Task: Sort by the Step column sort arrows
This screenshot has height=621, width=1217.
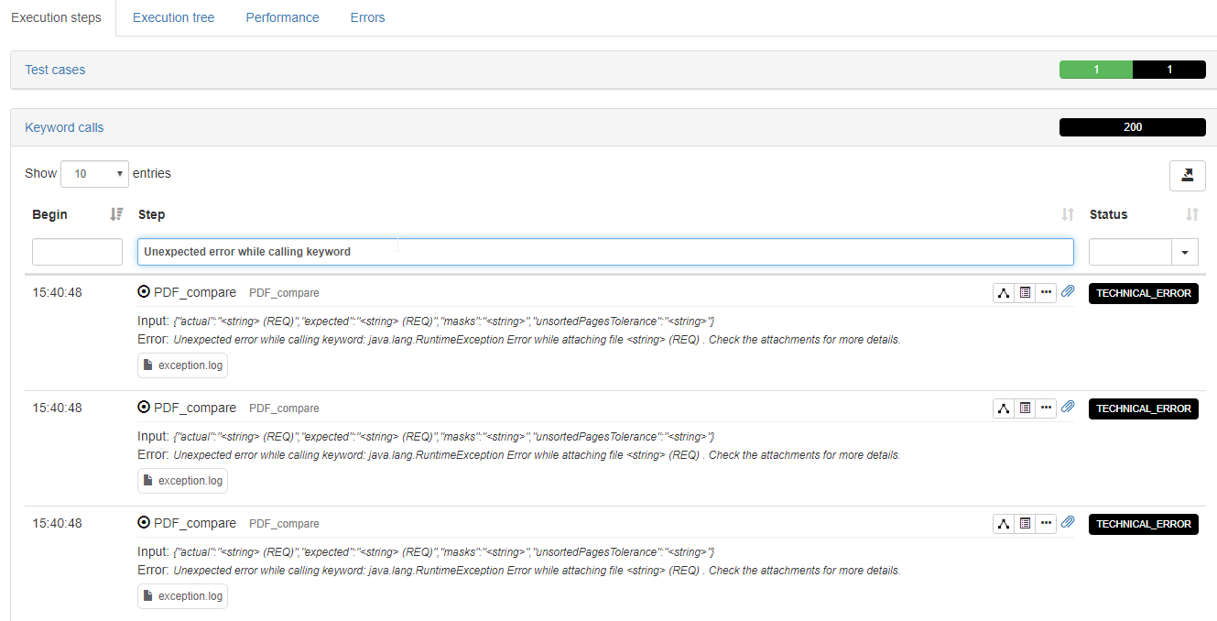Action: (x=1068, y=214)
